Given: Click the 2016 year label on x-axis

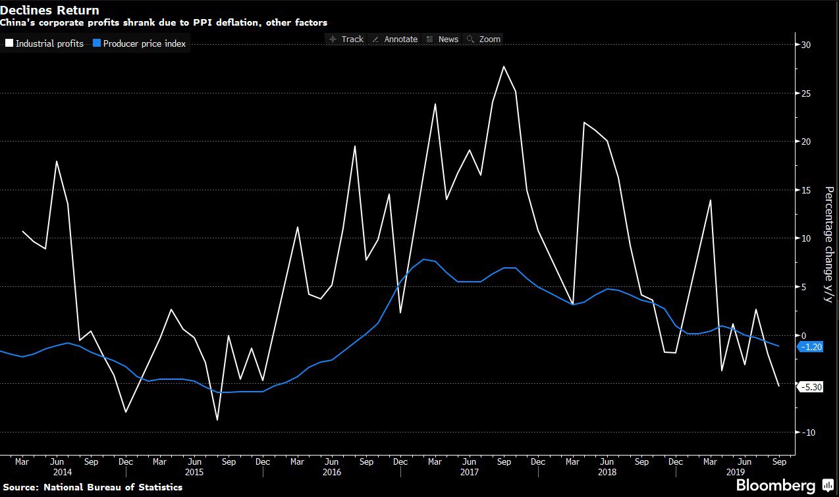Looking at the screenshot, I should [331, 472].
